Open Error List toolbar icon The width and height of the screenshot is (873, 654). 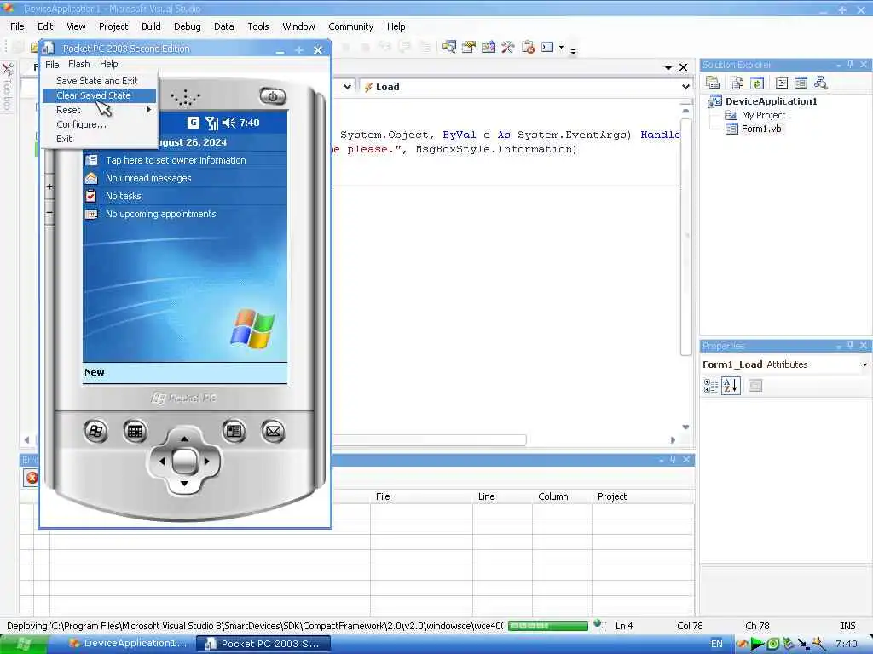527,48
